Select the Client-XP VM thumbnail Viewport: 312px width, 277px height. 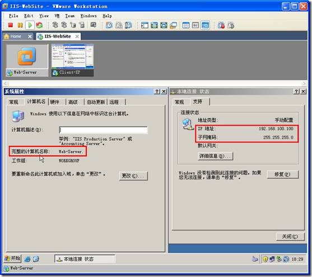pos(73,61)
